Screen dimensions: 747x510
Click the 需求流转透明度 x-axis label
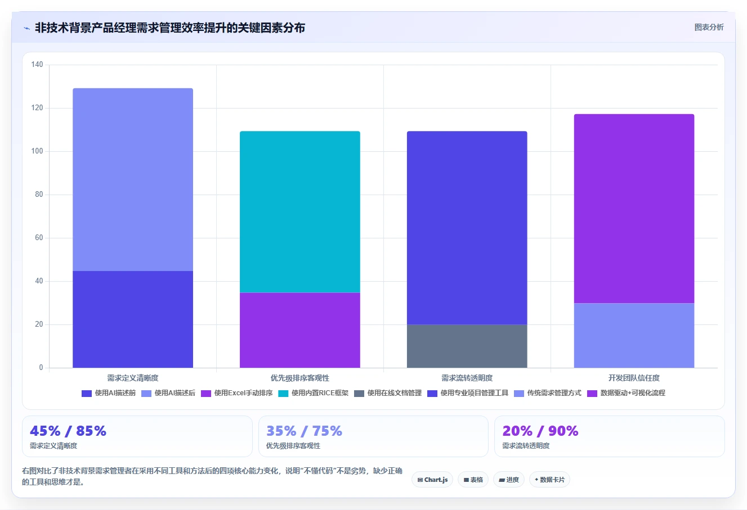pos(467,378)
